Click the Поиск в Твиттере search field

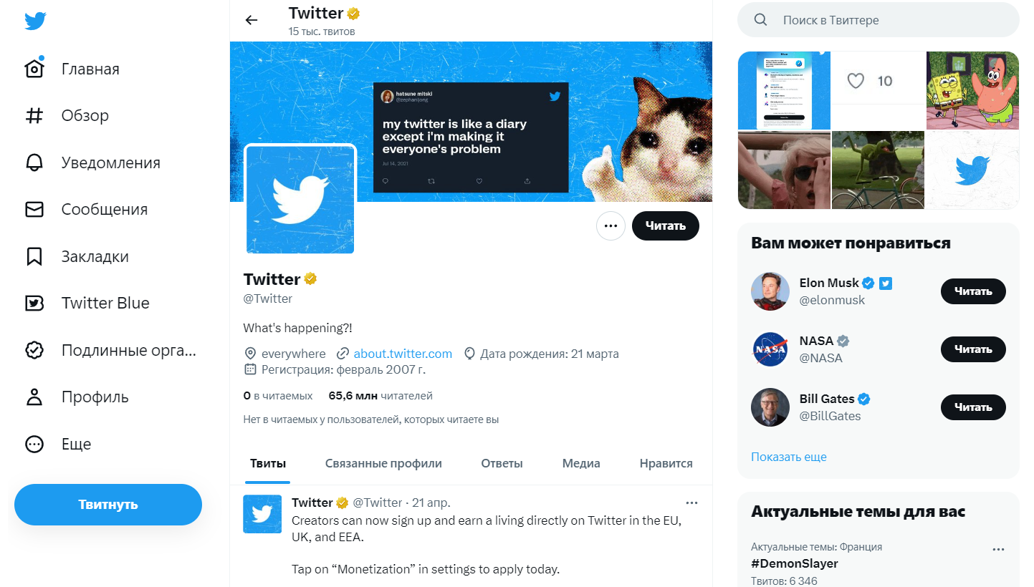879,20
